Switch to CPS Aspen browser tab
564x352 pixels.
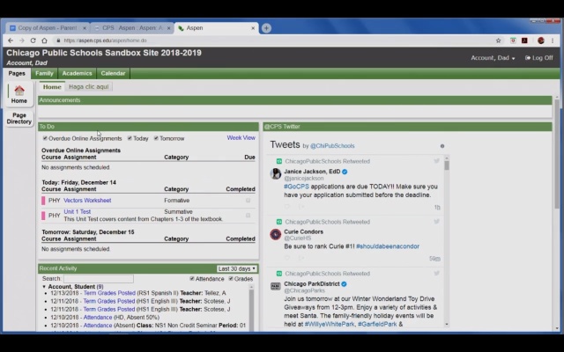pos(131,28)
